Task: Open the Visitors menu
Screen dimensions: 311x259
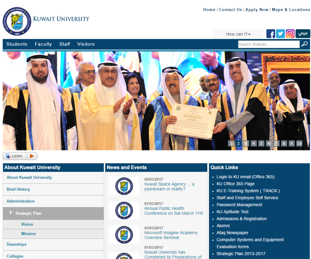Action: pyautogui.click(x=86, y=44)
